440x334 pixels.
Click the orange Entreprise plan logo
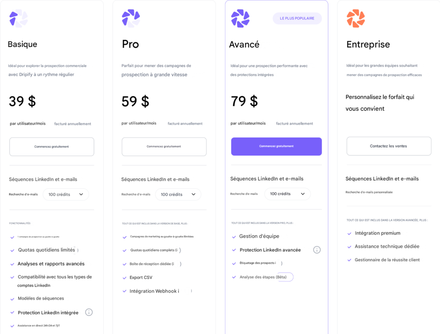356,18
